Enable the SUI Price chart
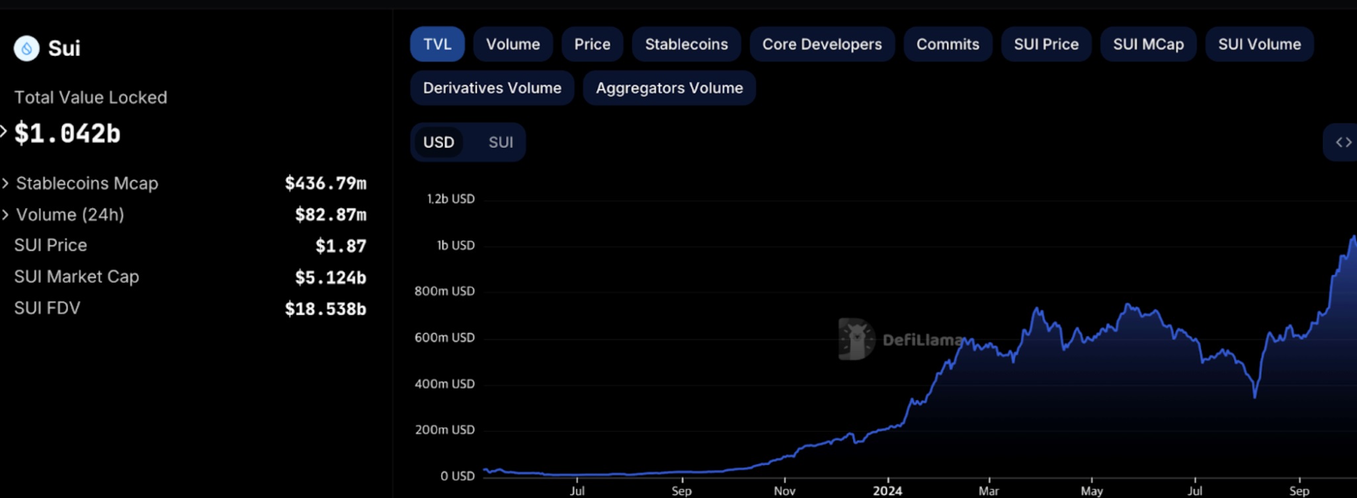This screenshot has width=1357, height=498. point(1046,44)
